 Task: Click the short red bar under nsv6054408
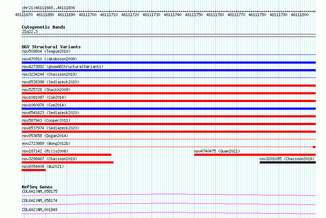click(34, 170)
